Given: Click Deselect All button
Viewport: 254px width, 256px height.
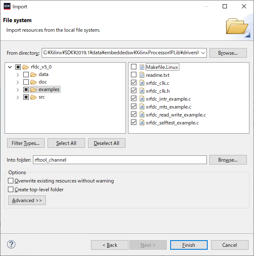Looking at the screenshot, I should click(107, 143).
